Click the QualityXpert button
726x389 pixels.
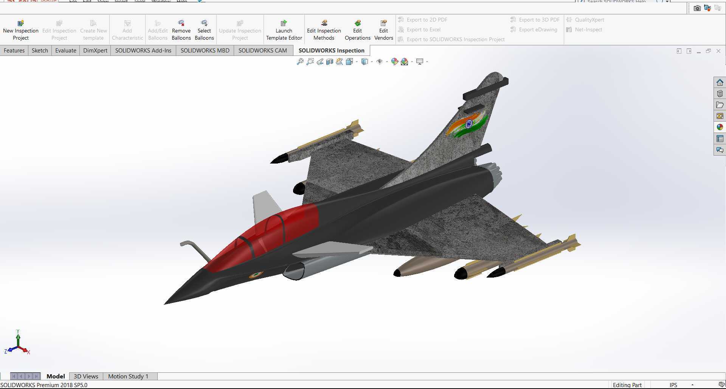585,20
